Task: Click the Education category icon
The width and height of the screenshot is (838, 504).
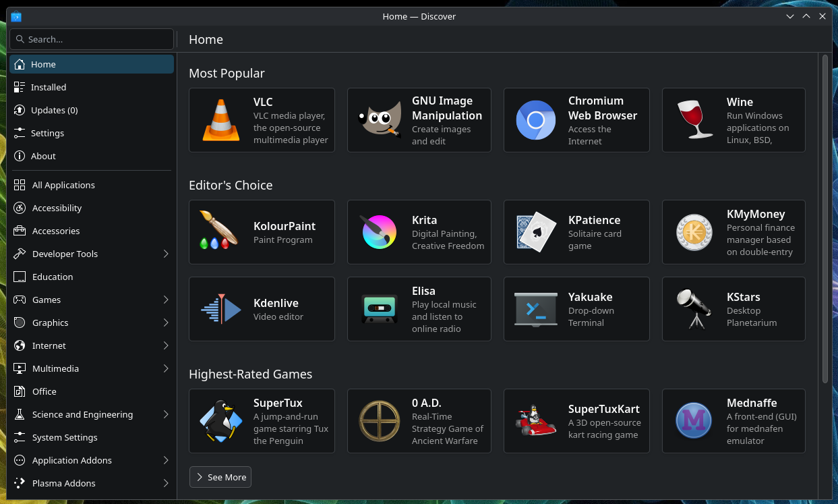Action: [20, 277]
